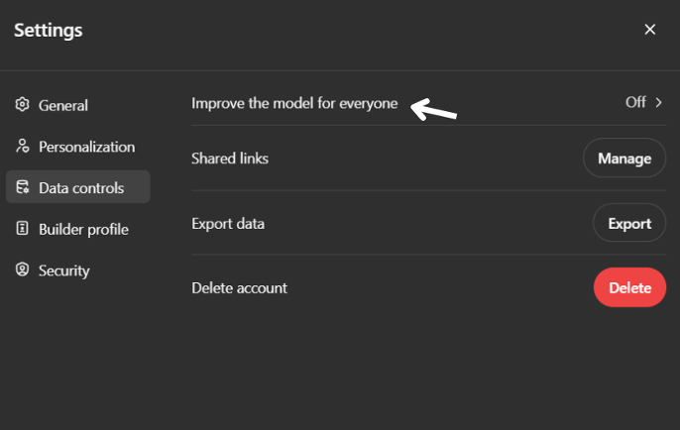Open Improve the model for everyone row
The image size is (680, 430).
click(294, 103)
